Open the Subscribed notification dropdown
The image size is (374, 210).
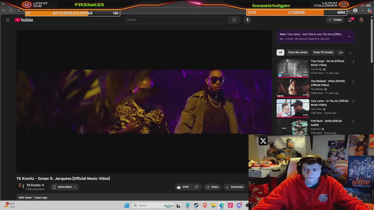65,187
